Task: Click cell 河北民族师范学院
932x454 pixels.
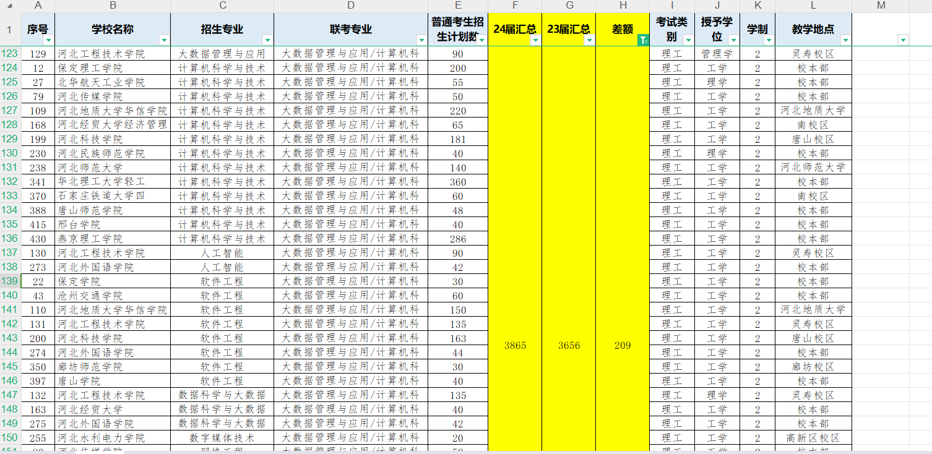Action: [x=113, y=153]
